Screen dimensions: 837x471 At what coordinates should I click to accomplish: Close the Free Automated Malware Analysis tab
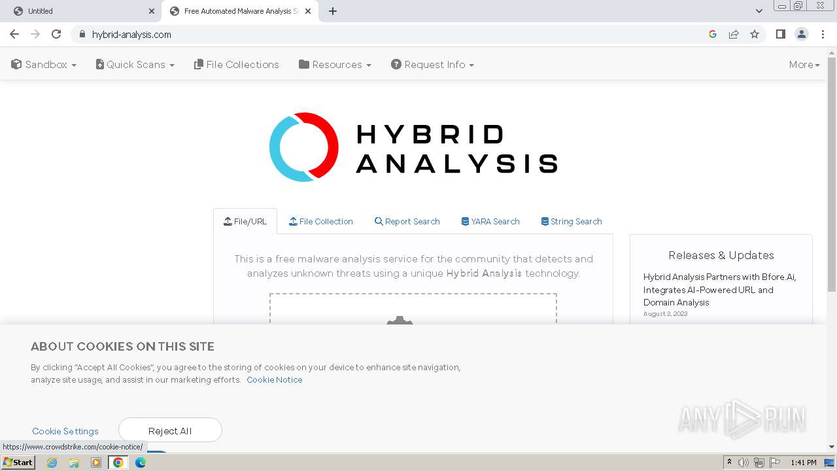click(308, 11)
